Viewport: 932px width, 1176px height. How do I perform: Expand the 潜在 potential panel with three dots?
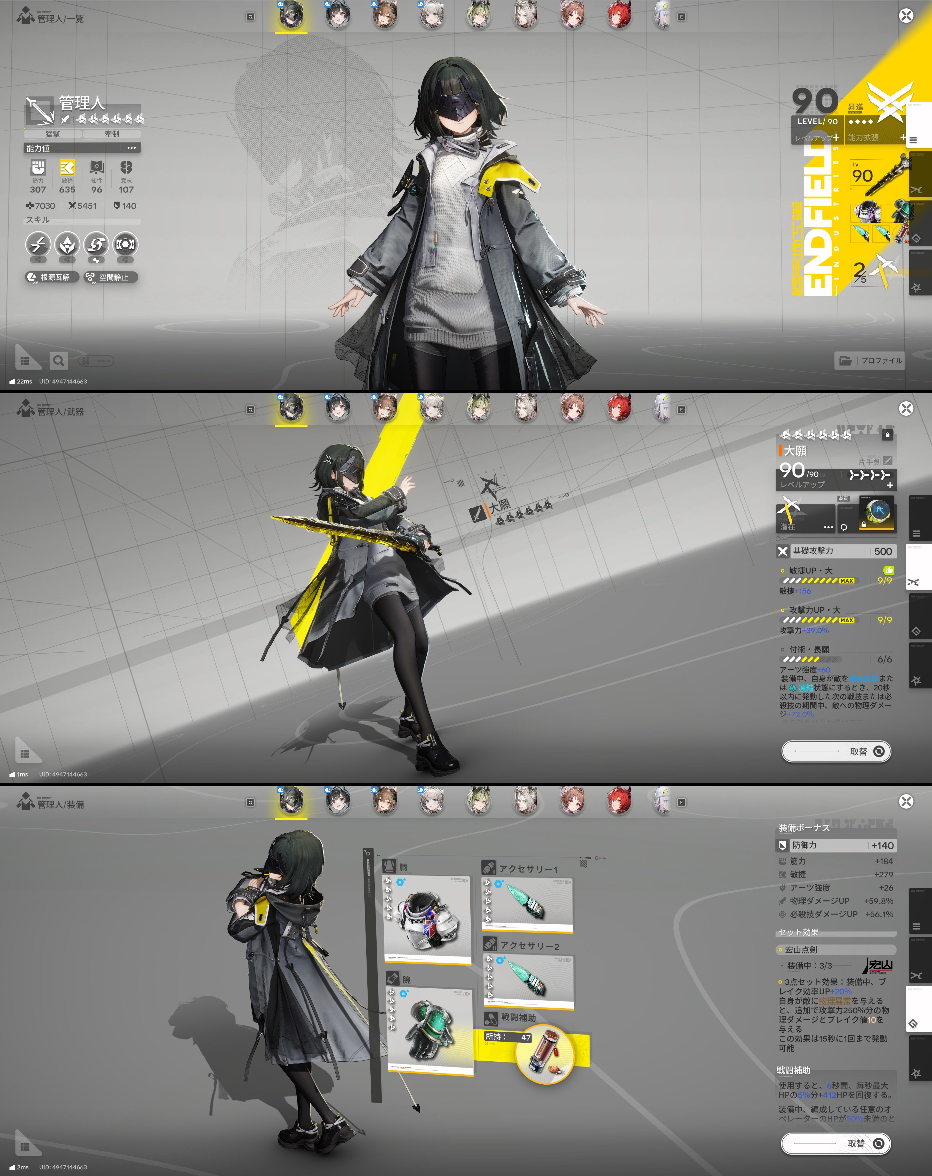click(828, 527)
